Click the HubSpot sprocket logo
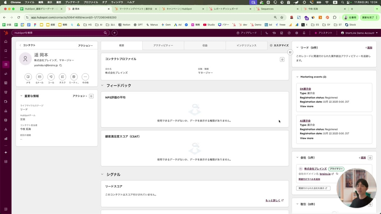381x214 pixels. coord(6,33)
